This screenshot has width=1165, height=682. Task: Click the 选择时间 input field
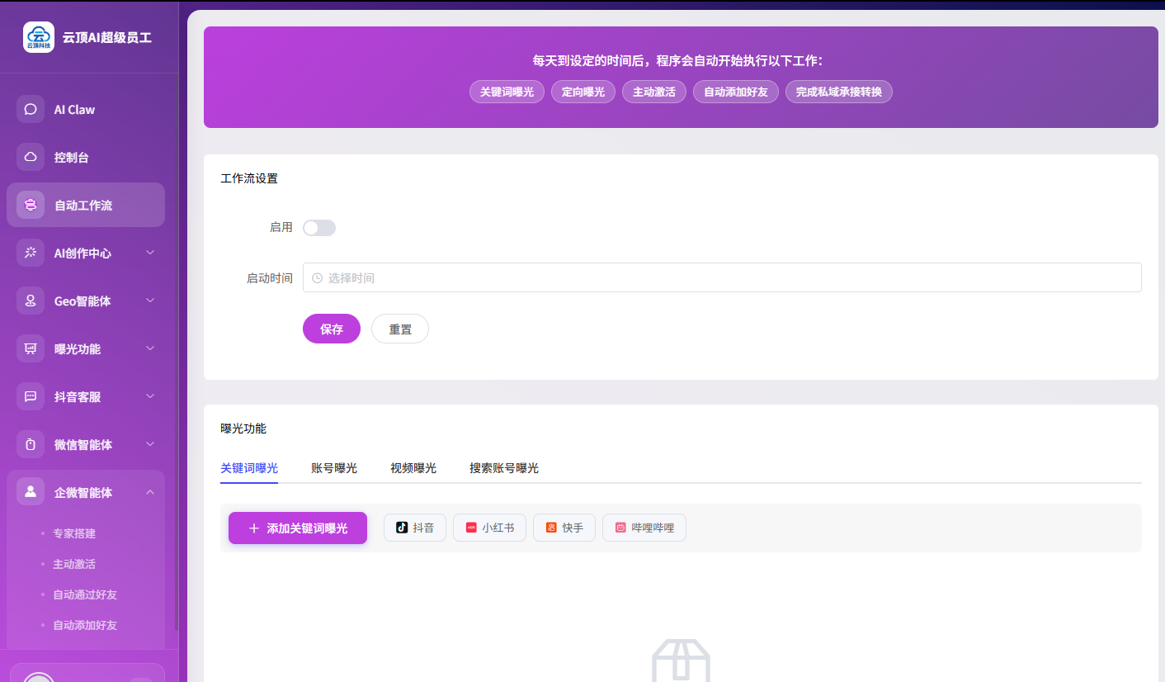point(722,277)
